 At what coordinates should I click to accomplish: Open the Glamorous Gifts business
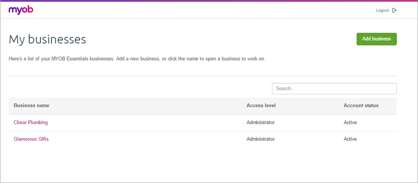point(31,139)
